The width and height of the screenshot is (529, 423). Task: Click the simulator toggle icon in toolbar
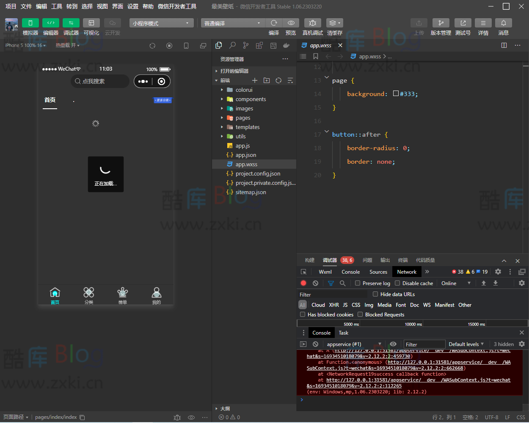coord(30,23)
